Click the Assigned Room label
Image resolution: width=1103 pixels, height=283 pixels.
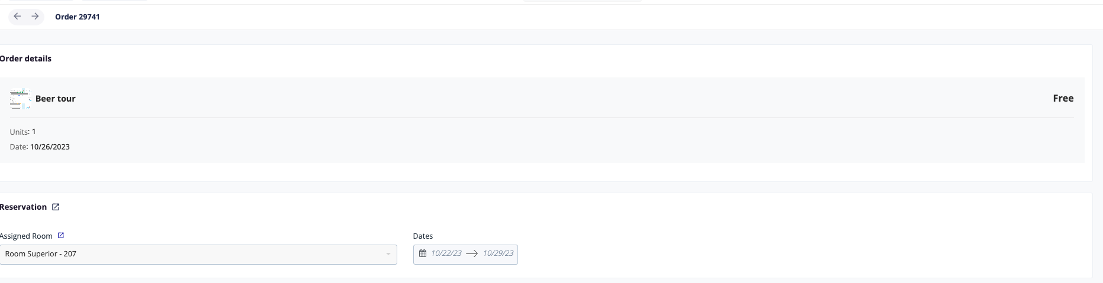pos(26,236)
